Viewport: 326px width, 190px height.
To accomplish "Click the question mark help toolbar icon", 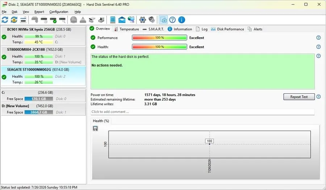I will 172,20.
